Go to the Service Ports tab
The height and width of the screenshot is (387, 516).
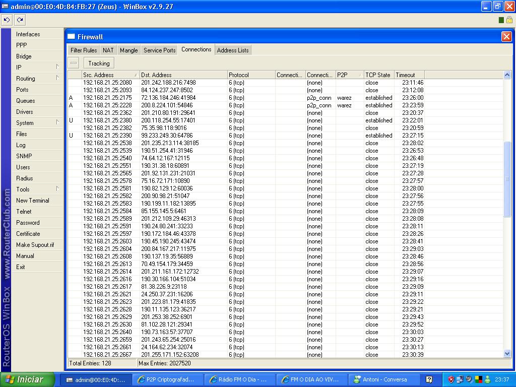(160, 50)
